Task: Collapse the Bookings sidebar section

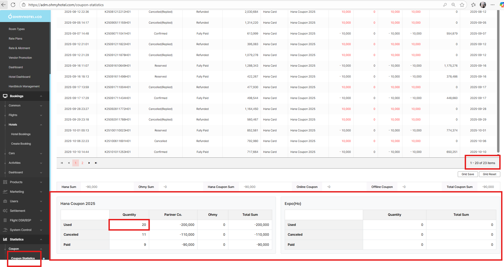Action: point(41,96)
